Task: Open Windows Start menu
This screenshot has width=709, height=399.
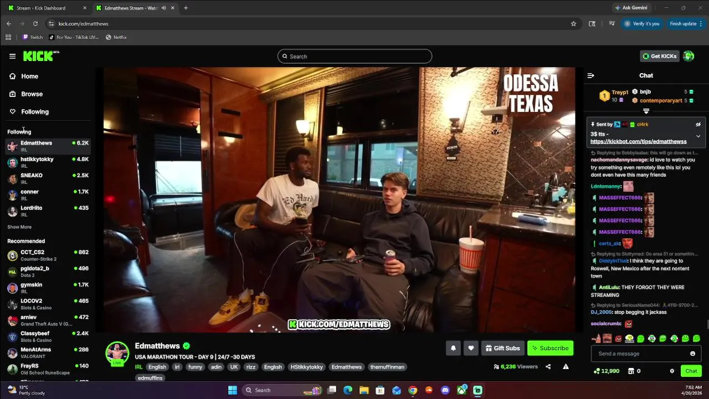Action: click(233, 390)
